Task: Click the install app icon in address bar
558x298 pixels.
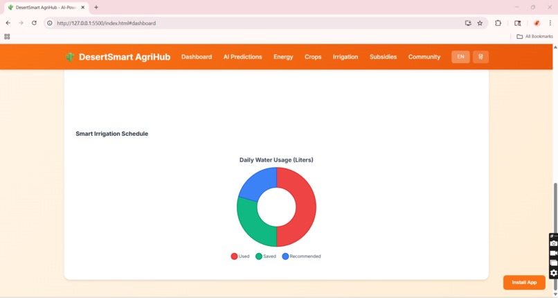Action: click(x=468, y=23)
